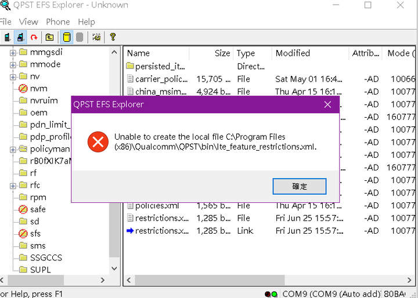Expand the rfc tree node
The height and width of the screenshot is (298, 418).
[x=13, y=186]
